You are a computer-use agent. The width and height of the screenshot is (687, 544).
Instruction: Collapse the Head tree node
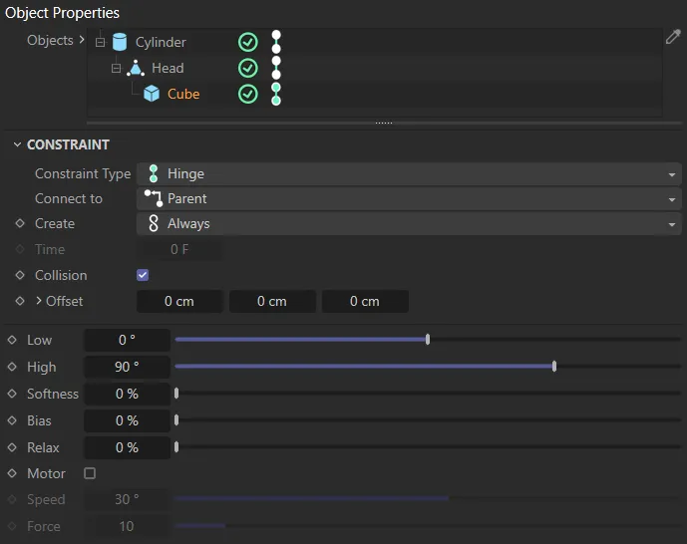[x=116, y=69]
